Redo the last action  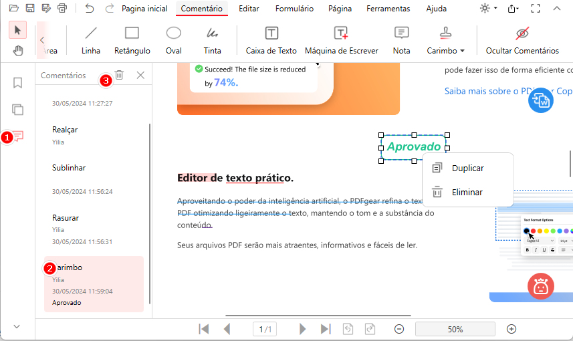point(109,8)
